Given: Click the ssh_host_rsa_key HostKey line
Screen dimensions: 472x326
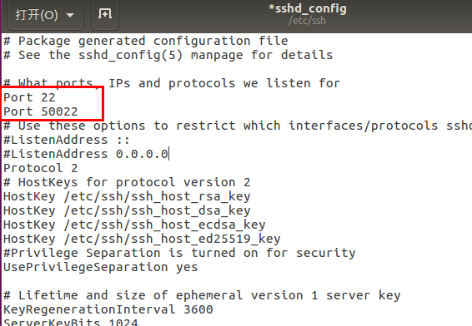Looking at the screenshot, I should click(x=127, y=196).
